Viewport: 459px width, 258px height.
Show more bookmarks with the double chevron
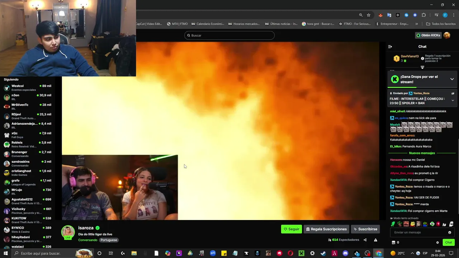[x=416, y=24]
